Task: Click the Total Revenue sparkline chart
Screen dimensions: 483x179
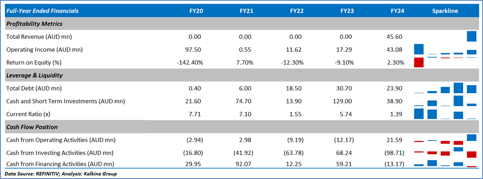Action: (x=445, y=37)
